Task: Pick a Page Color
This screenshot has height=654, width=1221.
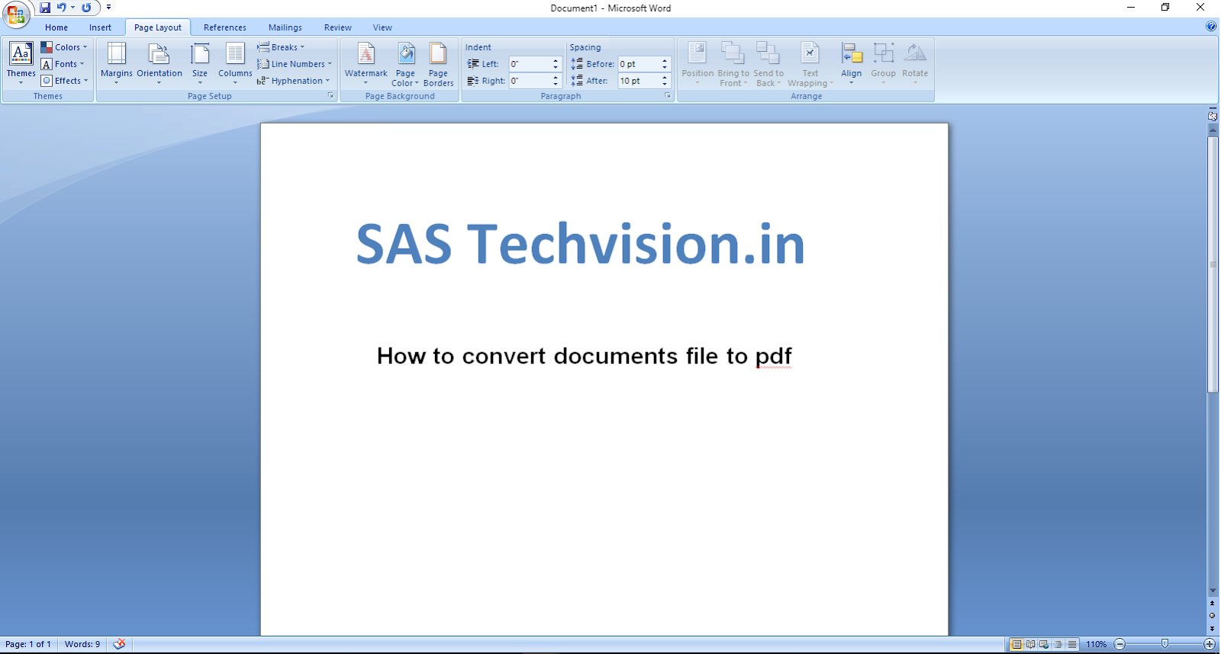Action: pos(405,64)
